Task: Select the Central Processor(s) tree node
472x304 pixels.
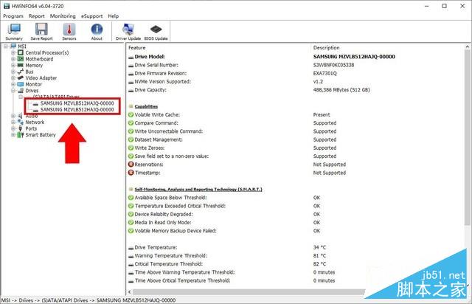Action: 46,52
